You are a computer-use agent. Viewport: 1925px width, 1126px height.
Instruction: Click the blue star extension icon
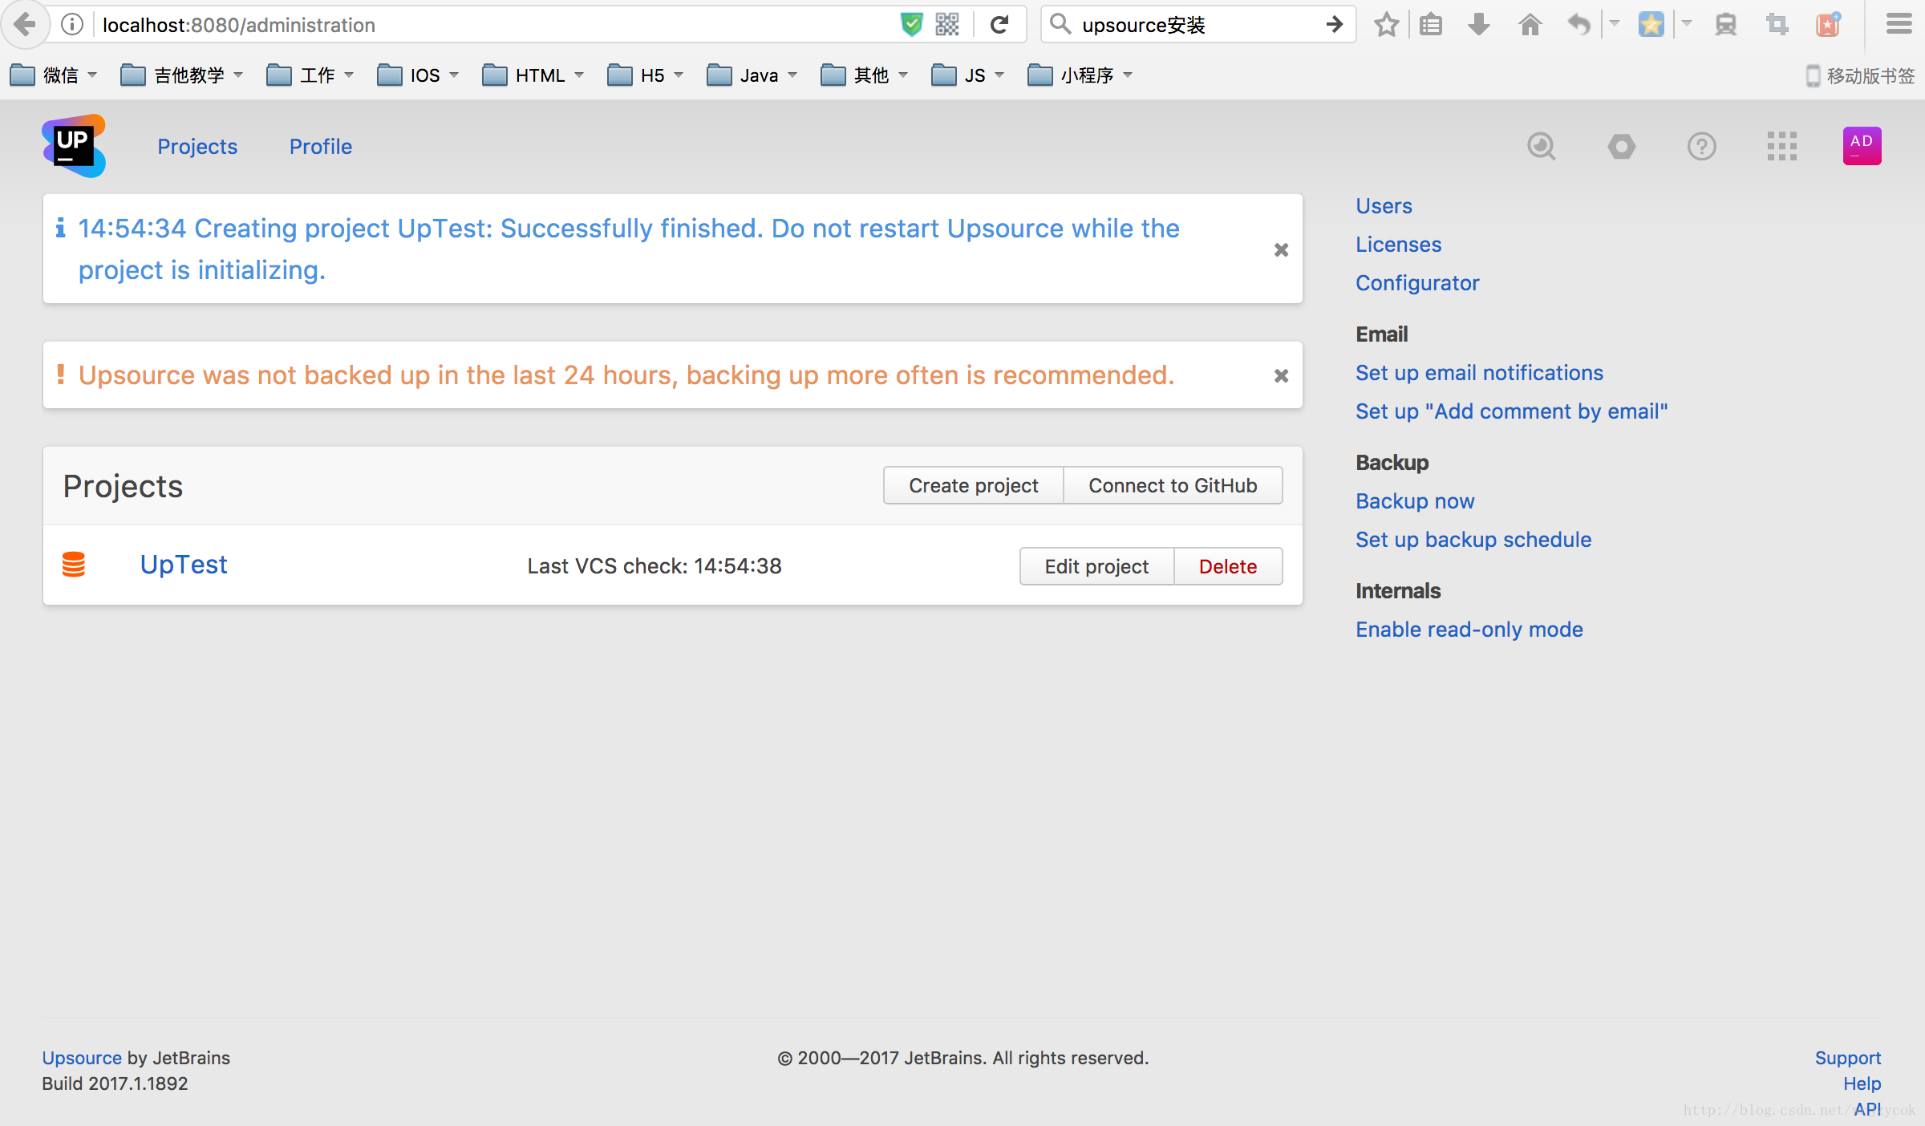(1651, 25)
